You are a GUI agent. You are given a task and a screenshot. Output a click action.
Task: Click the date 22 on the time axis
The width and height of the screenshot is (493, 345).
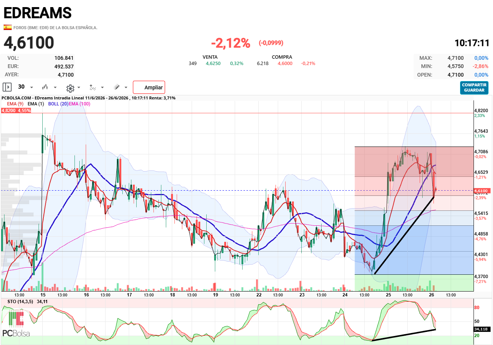259,295
